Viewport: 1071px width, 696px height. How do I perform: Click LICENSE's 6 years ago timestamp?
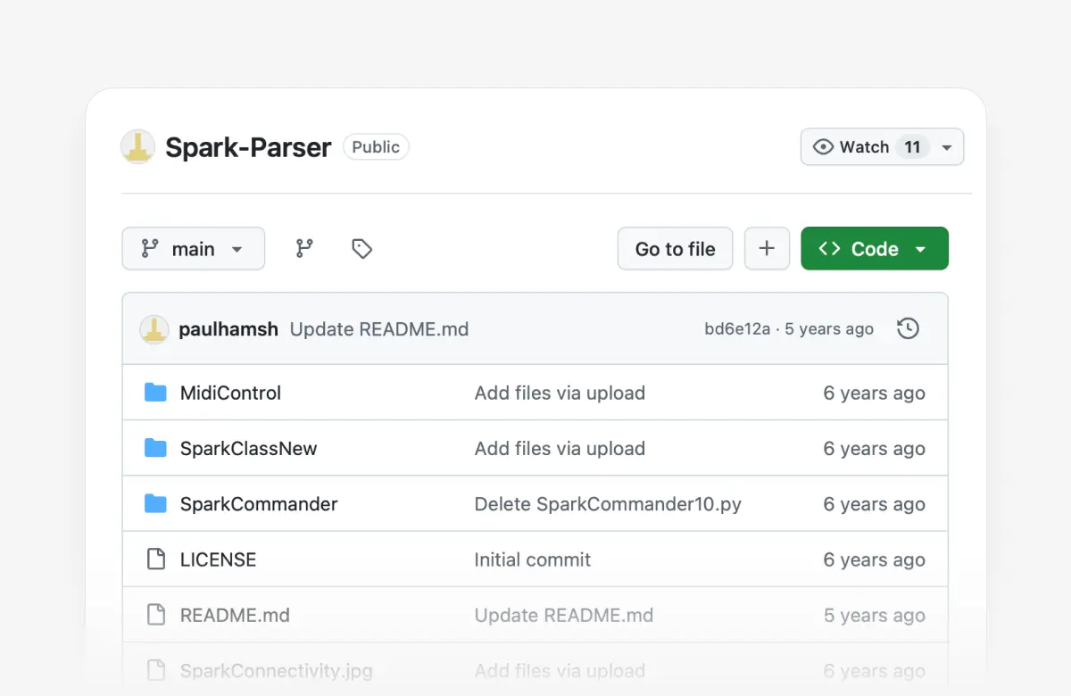coord(874,559)
